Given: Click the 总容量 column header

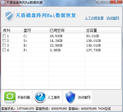Looking at the screenshot, I should pyautogui.click(x=103, y=30).
